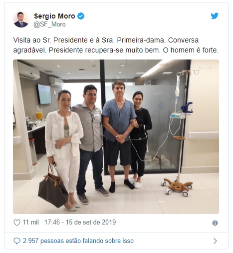Image resolution: width=233 pixels, height=253 pixels.
Task: Click the 17:46 - 15 de set de 2019 timestamp
Action: [80, 222]
